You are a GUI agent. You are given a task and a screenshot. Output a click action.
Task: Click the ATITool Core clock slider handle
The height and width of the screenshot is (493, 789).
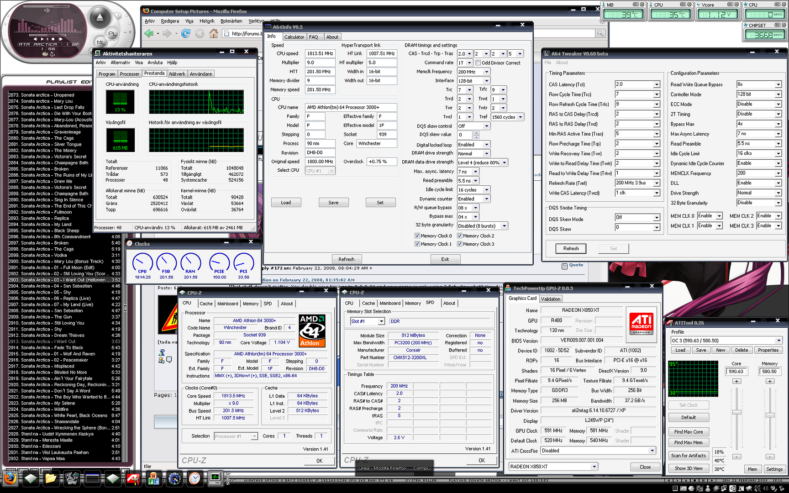coord(736,412)
